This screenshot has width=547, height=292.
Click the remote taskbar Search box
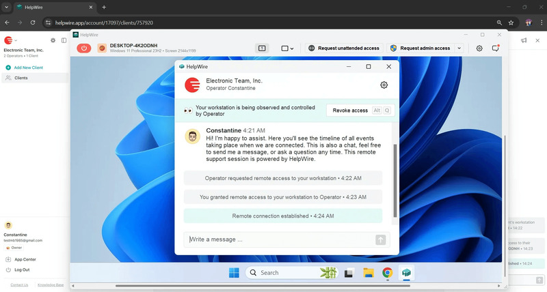[x=292, y=272]
